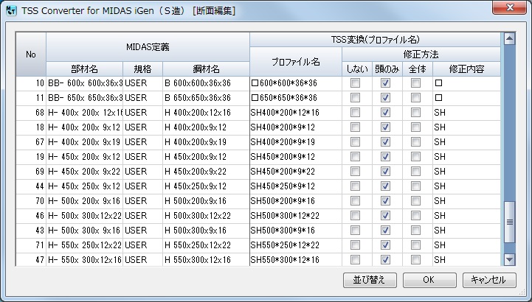Click steel name B 600x600x36x36

click(207, 83)
